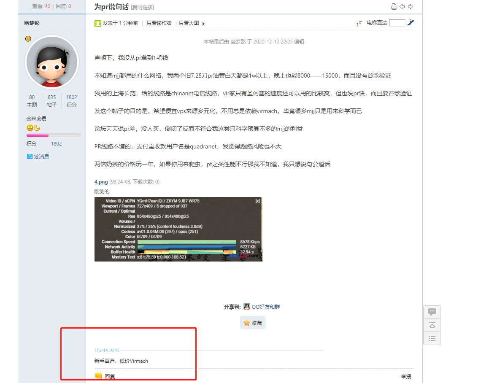Click the escalator jump-to-floor icon

tap(411, 23)
